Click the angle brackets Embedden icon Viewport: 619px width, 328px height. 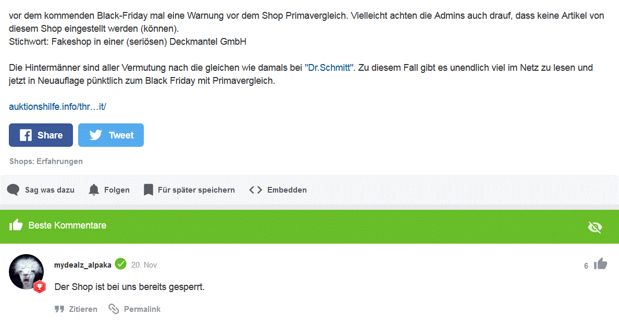[x=255, y=190]
